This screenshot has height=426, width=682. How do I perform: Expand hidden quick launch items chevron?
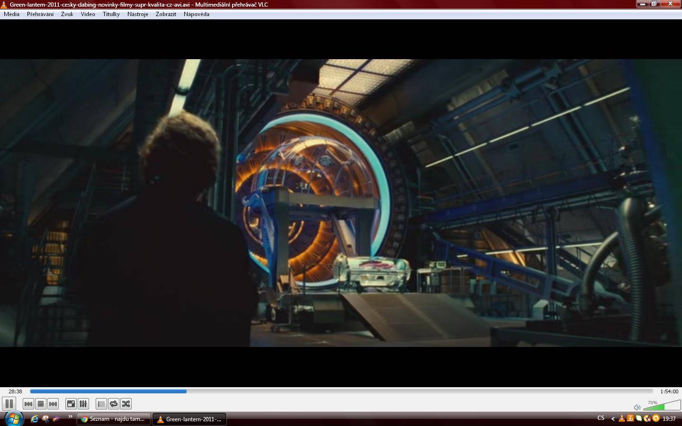click(70, 417)
